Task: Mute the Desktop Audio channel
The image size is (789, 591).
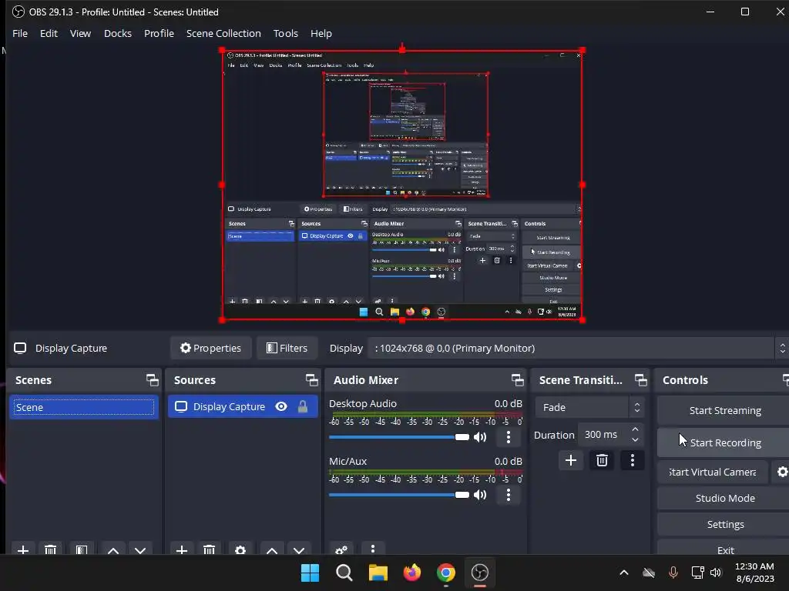Action: click(480, 437)
